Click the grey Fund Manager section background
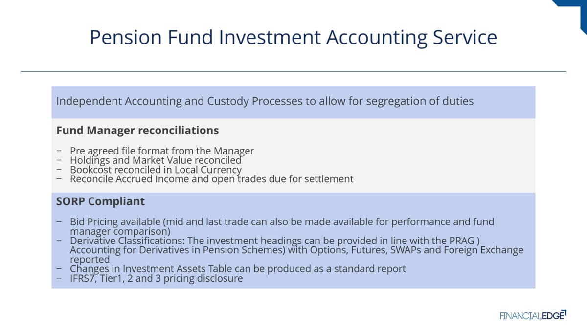The height and width of the screenshot is (330, 587). click(x=293, y=155)
